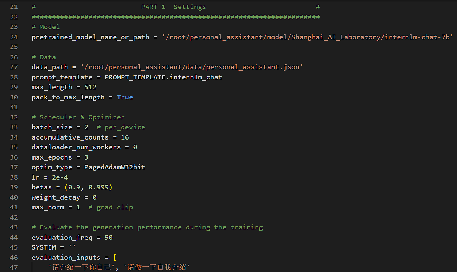This screenshot has height=272, width=457.
Task: Click the '# Scheduler & Optimizer' comment
Action: [78, 117]
